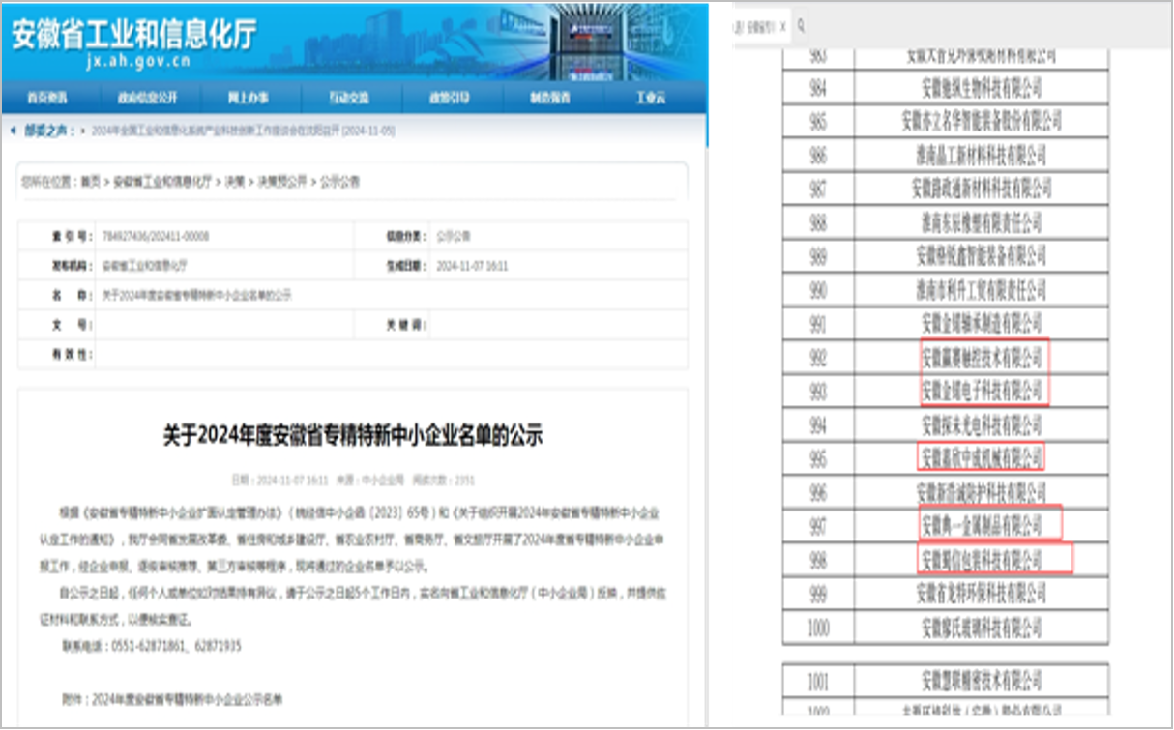Open the 首页 navigation menu item
The image size is (1174, 730).
(47, 98)
